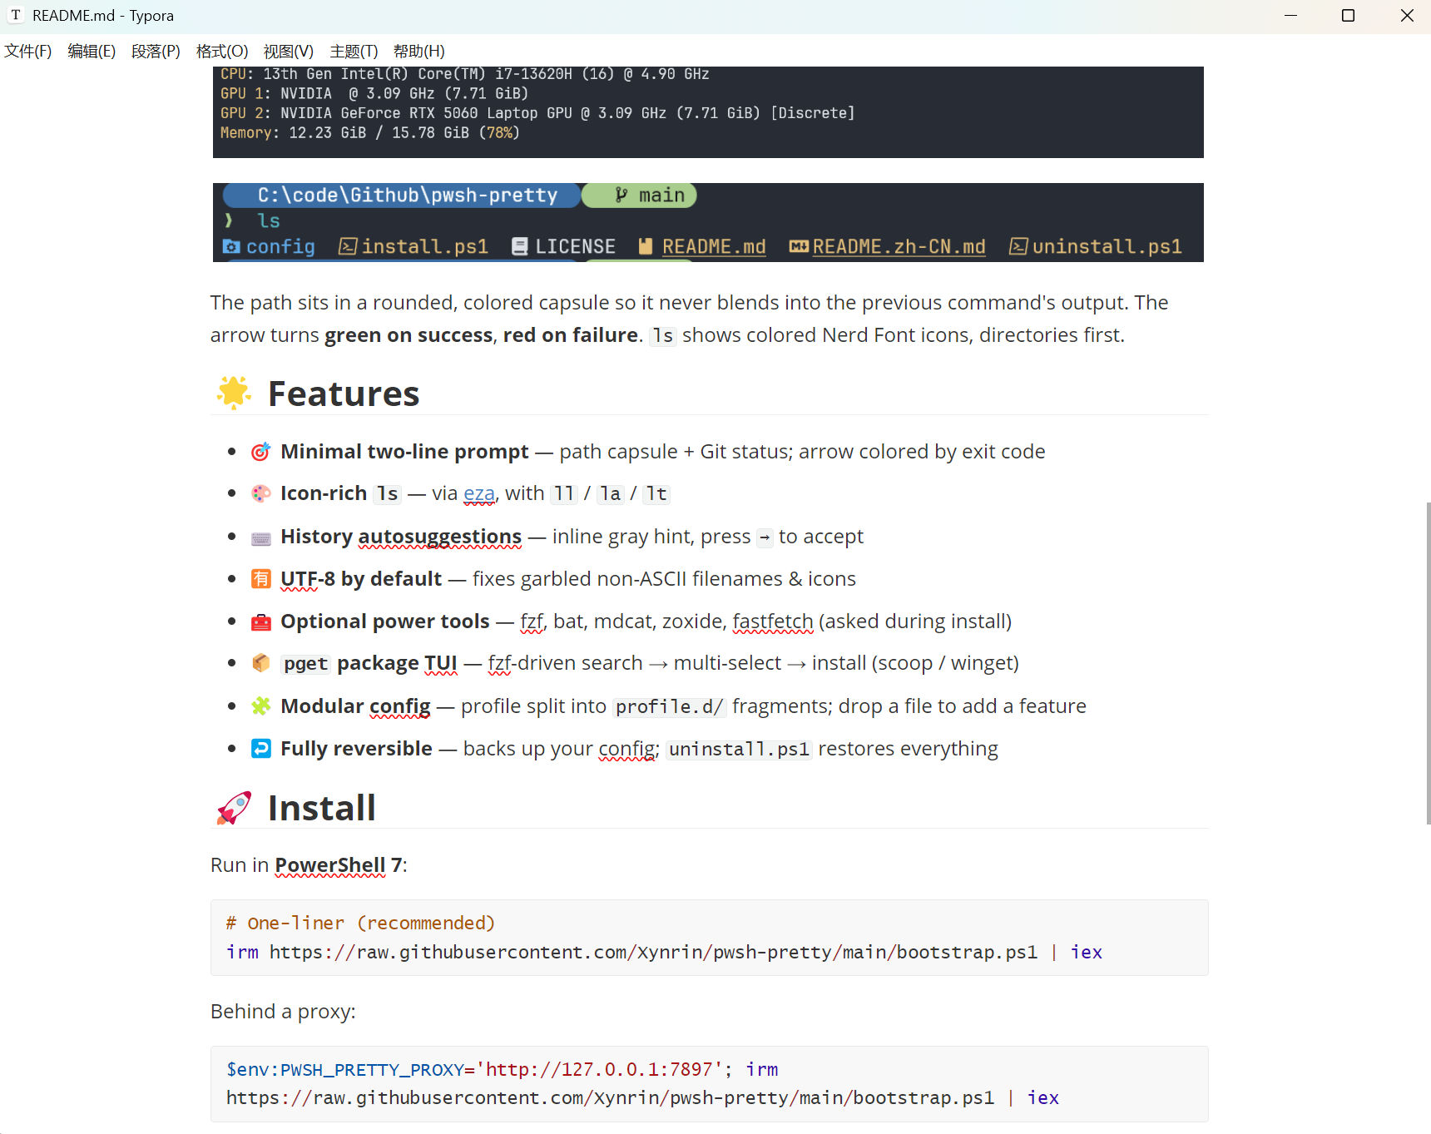Image resolution: width=1431 pixels, height=1134 pixels.
Task: Click the vertical scrollbar thumb
Action: [1428, 663]
